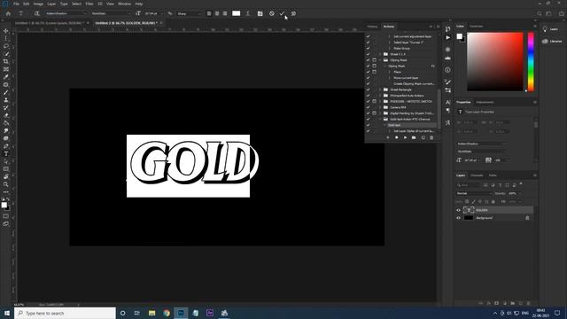Toggle checkmark for Gold text action

[369, 125]
